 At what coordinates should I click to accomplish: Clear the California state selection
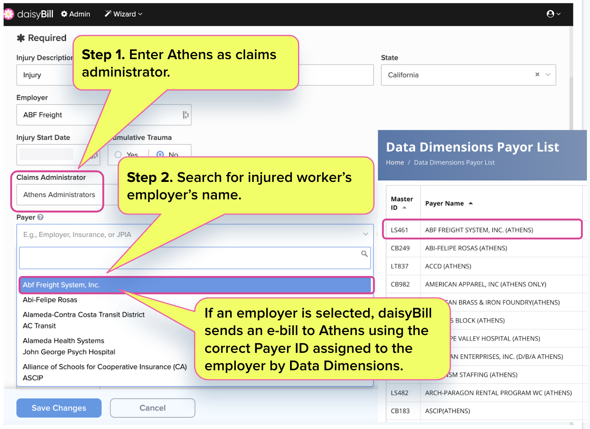coord(537,75)
